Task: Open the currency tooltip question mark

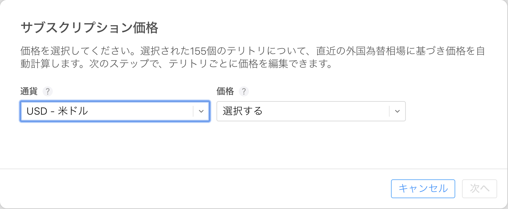Action: point(47,91)
